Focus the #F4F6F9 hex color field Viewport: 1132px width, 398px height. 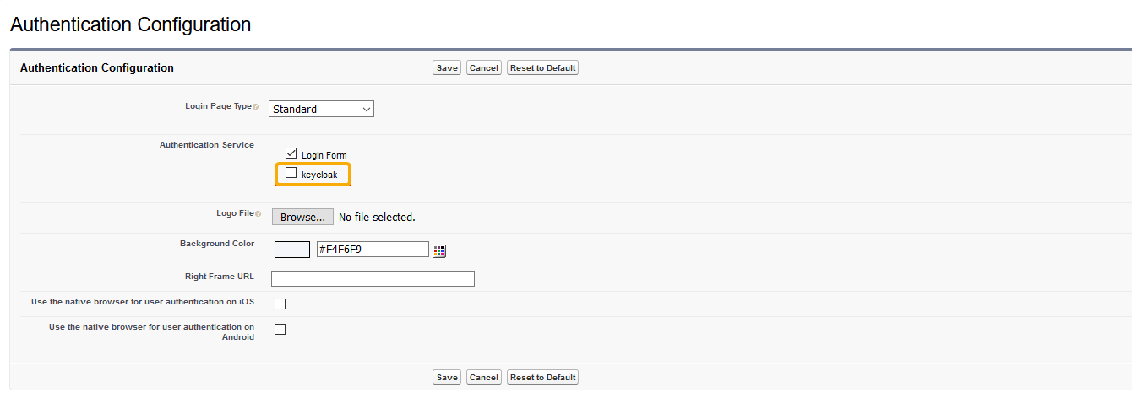coord(372,249)
